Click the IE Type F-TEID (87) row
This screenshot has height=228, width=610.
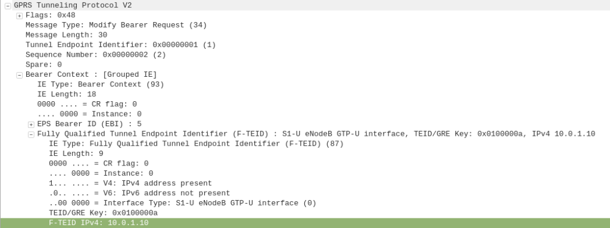[x=196, y=144]
